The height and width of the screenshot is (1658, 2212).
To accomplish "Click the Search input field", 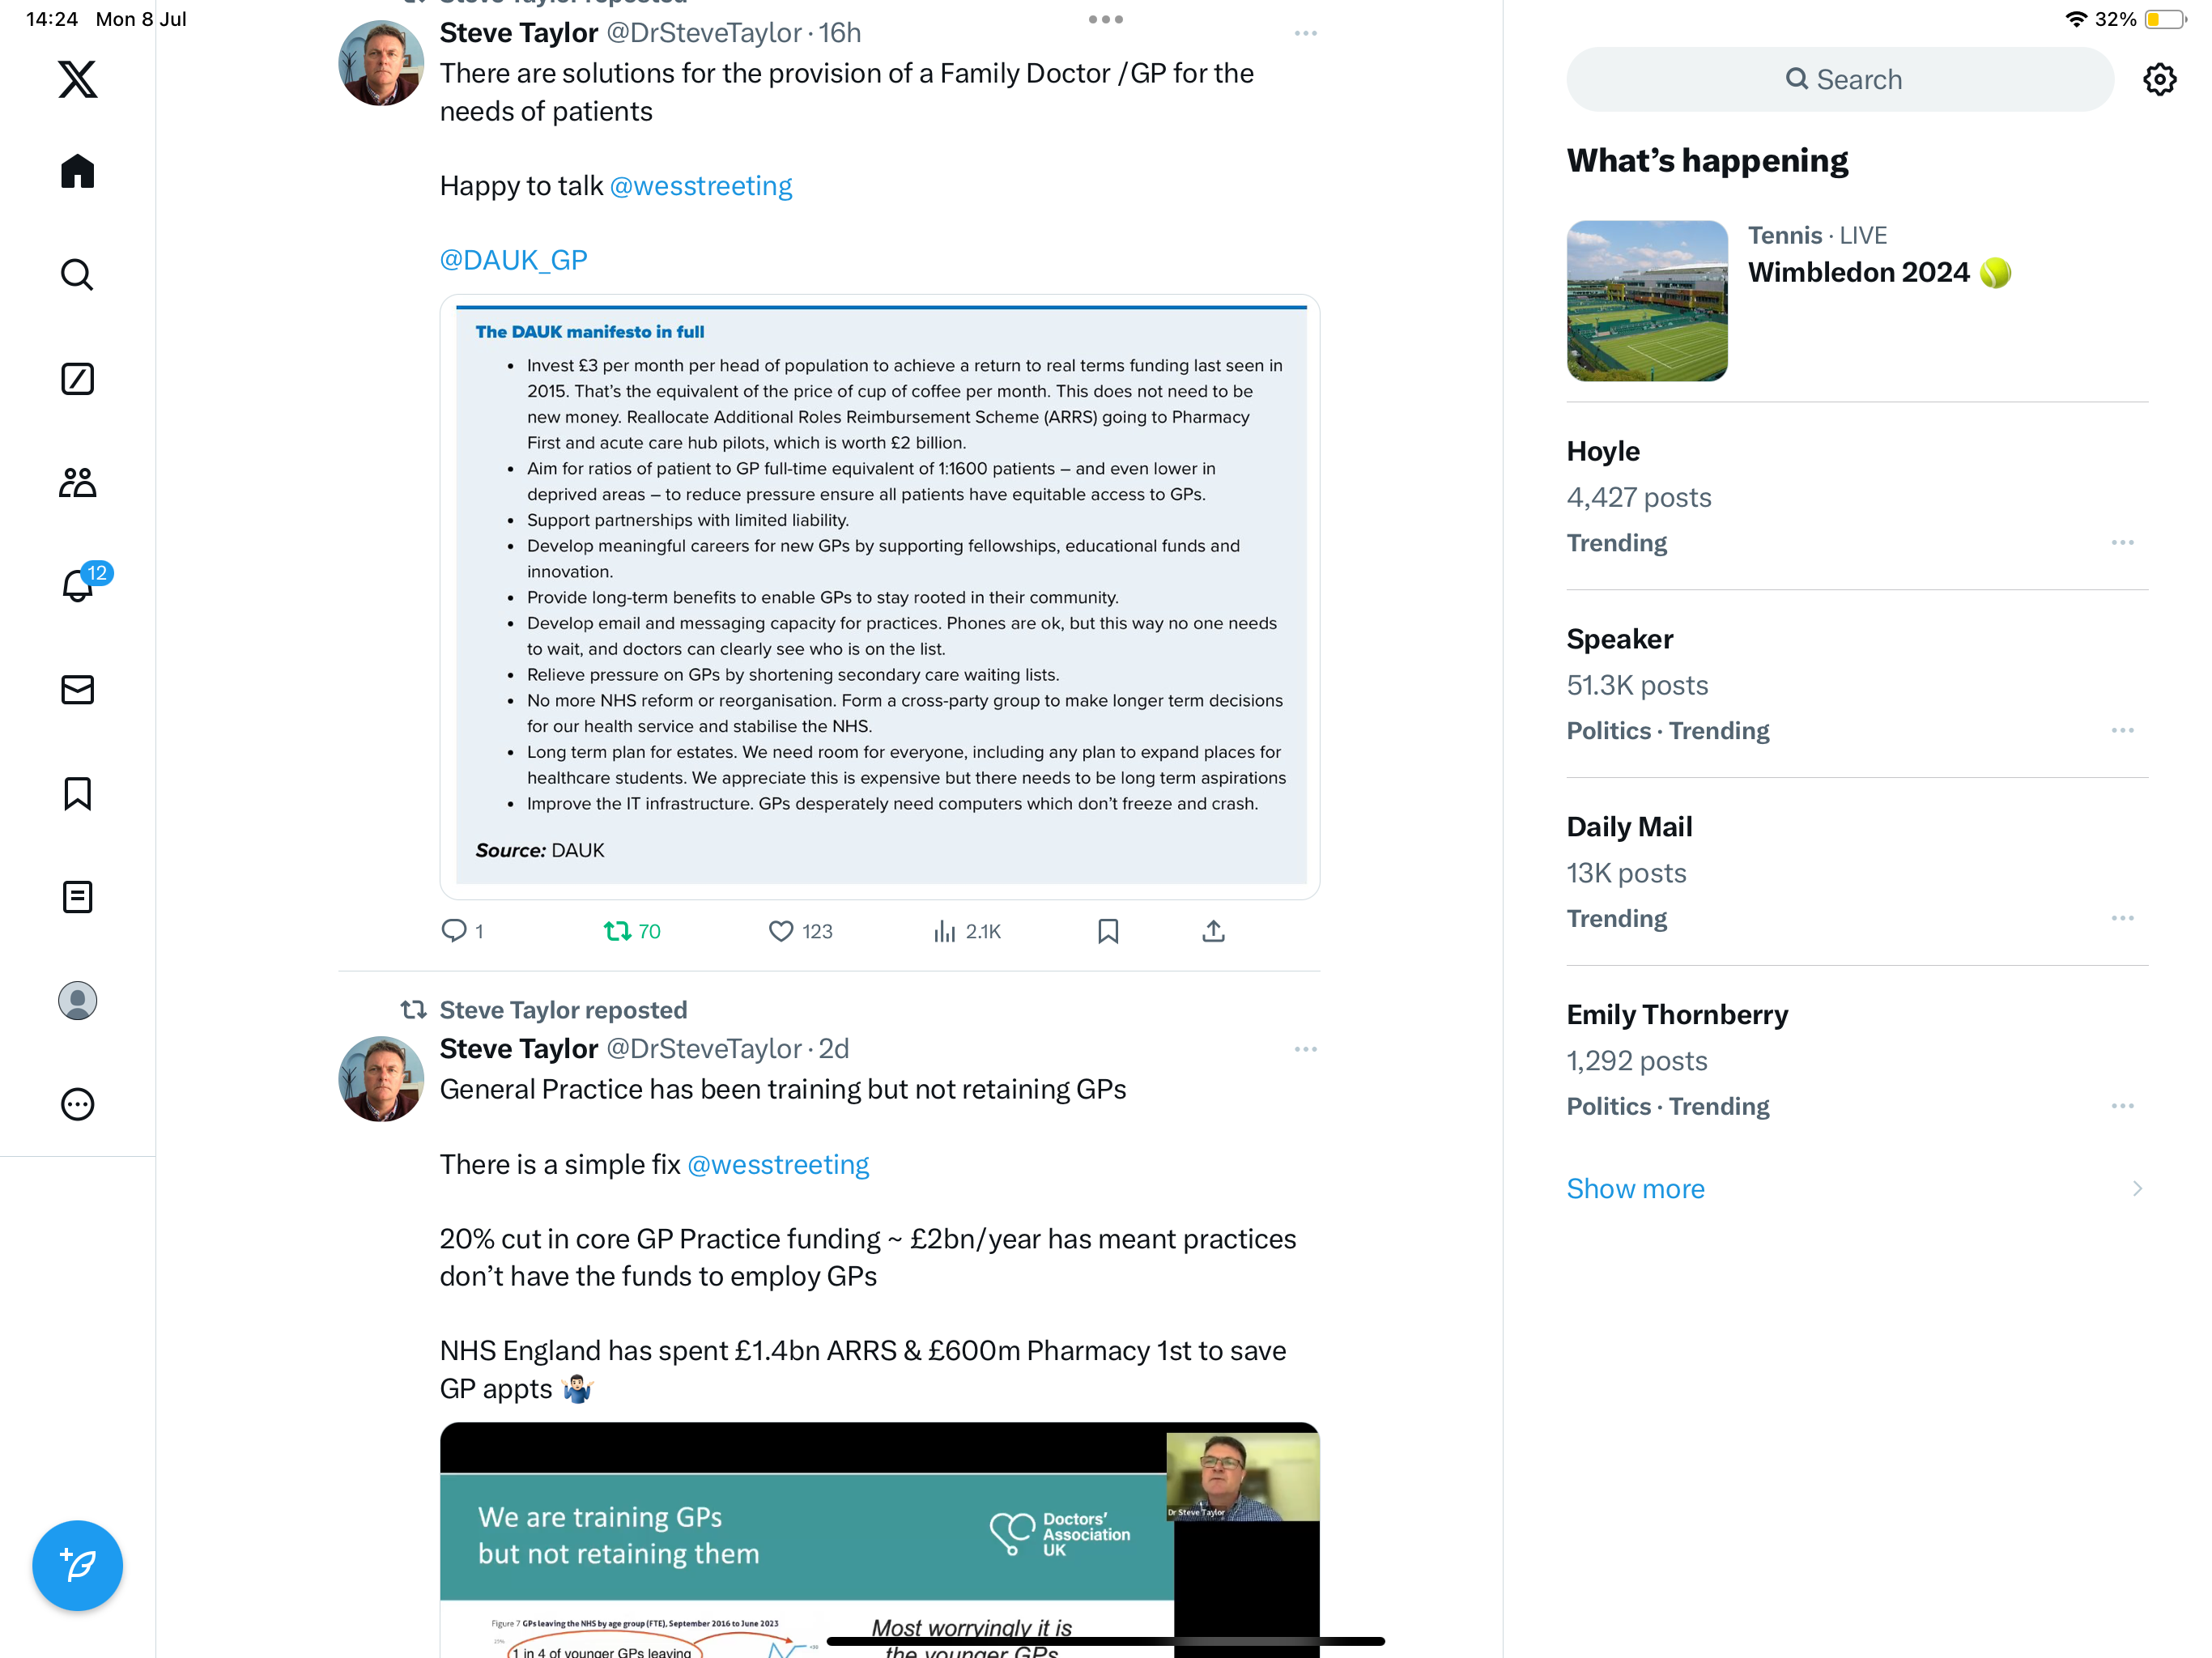I will pyautogui.click(x=1840, y=79).
